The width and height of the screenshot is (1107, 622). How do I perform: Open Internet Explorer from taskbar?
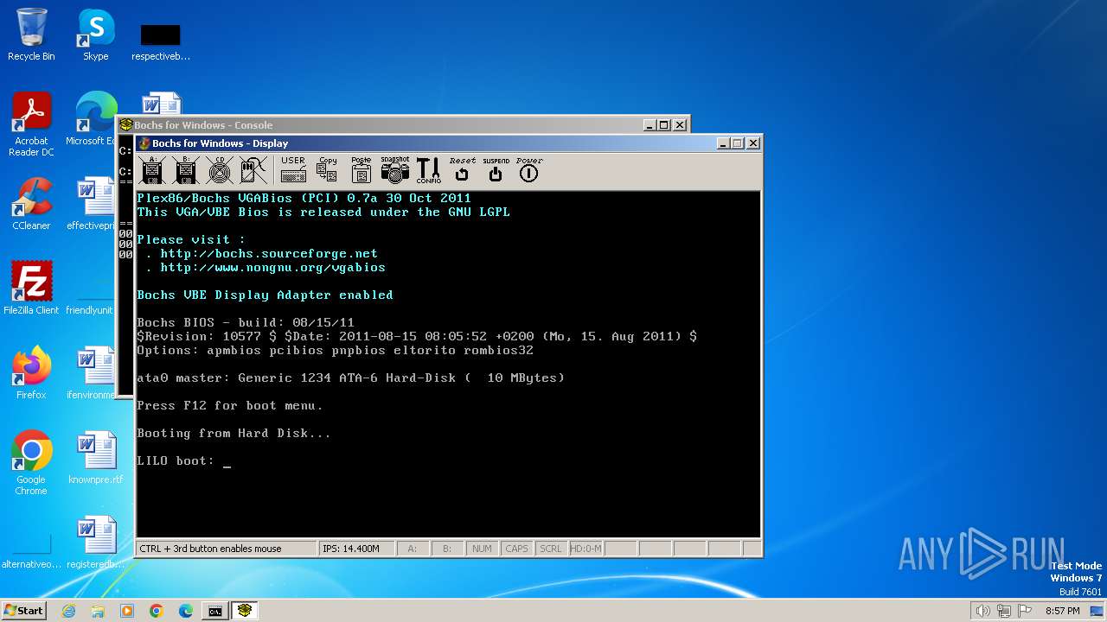pyautogui.click(x=68, y=611)
